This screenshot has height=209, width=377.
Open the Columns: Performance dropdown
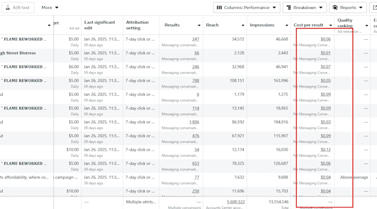pos(247,7)
